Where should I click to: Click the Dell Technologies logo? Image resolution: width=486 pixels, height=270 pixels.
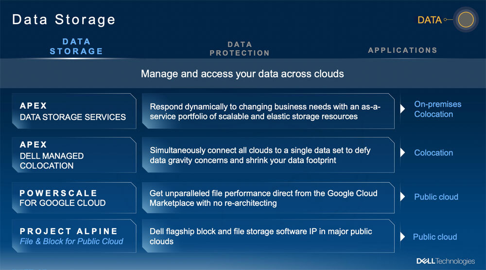[445, 261]
